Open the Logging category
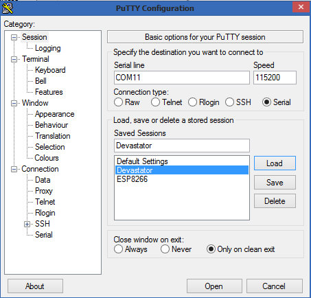The image size is (311, 298). pyautogui.click(x=48, y=48)
